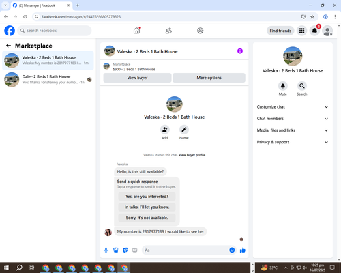Click the browser reload icon
This screenshot has width=341, height=273.
pos(25,16)
